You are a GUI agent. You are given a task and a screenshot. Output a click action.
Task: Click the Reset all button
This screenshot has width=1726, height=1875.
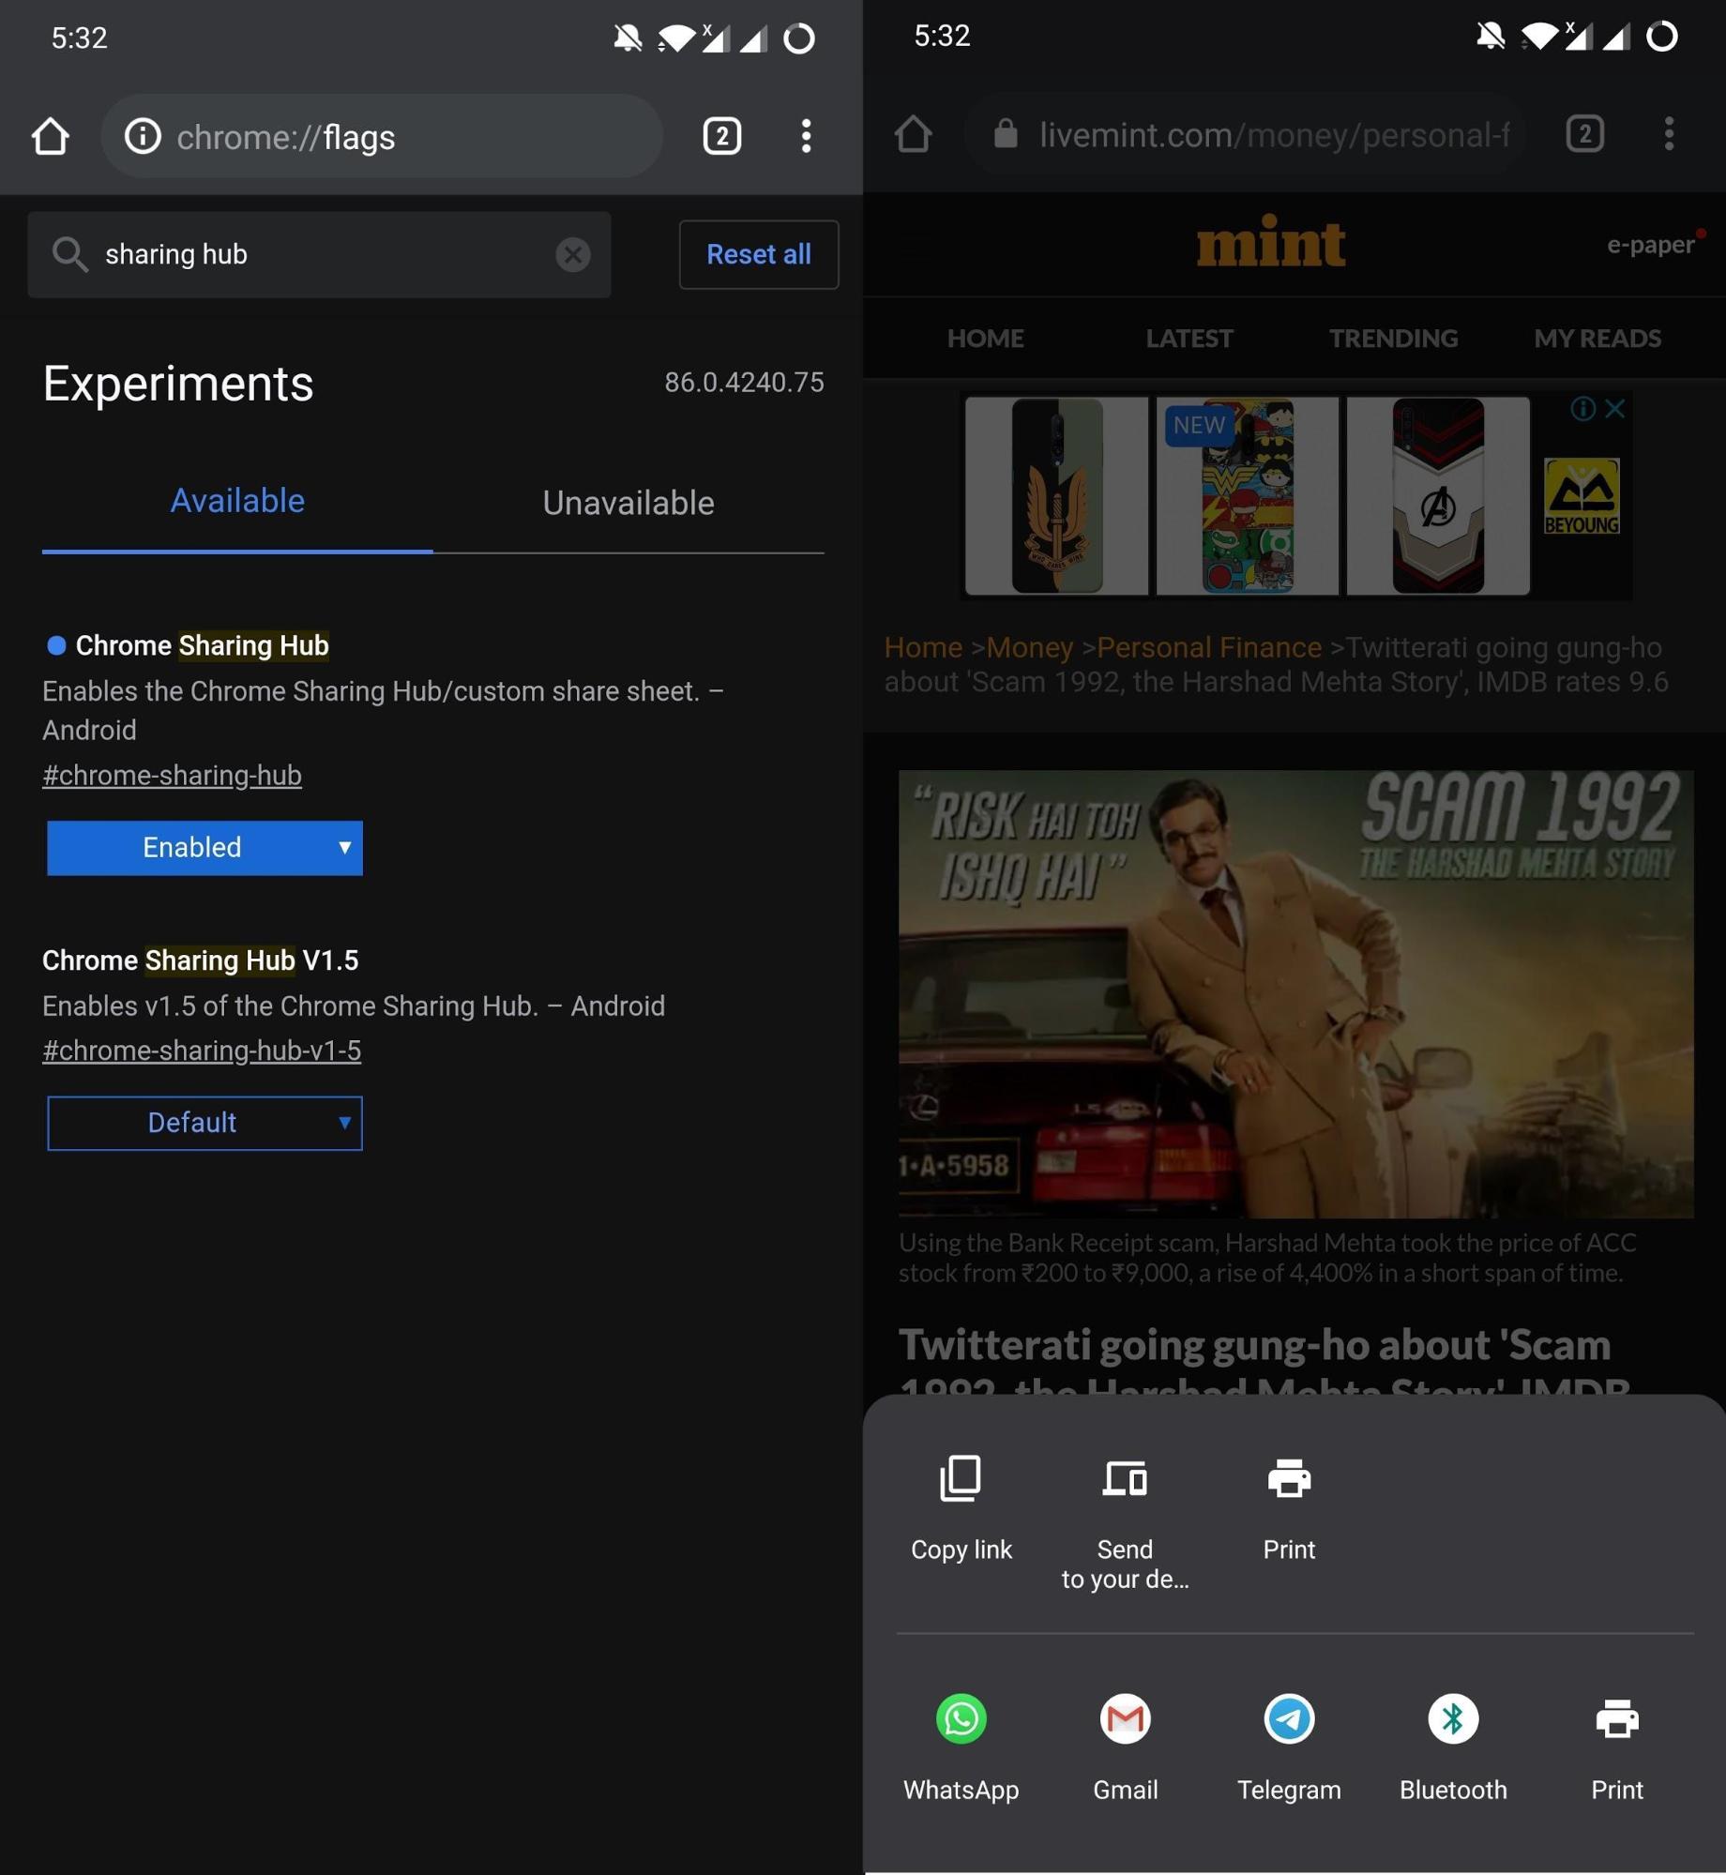pos(758,254)
